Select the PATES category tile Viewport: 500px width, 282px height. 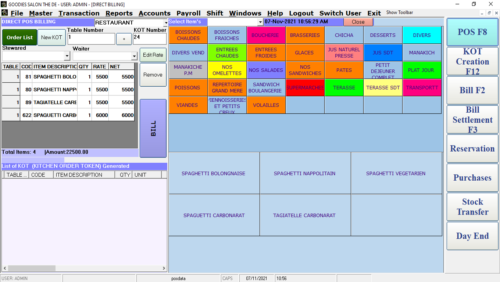[344, 70]
